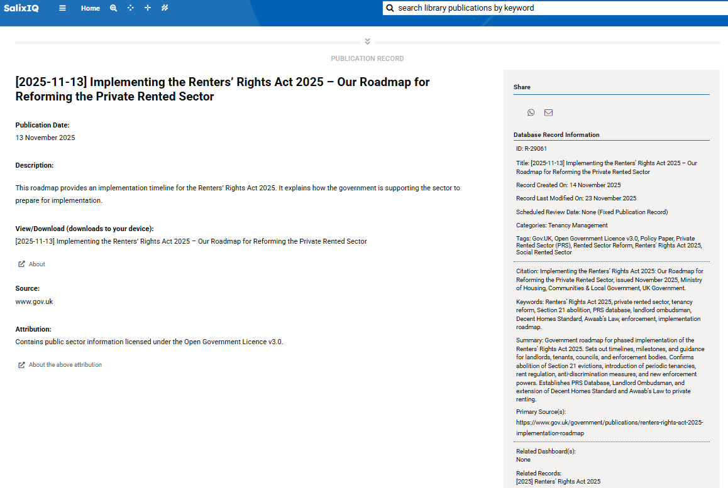The width and height of the screenshot is (728, 488).
Task: Download the Renters' Rights Act roadmap document
Action: [191, 241]
